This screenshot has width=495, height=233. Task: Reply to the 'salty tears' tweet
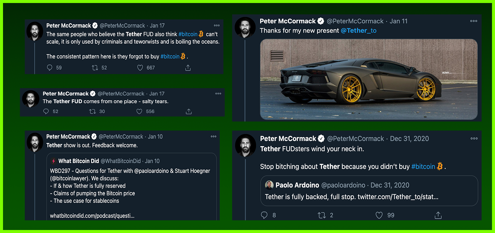[46, 111]
